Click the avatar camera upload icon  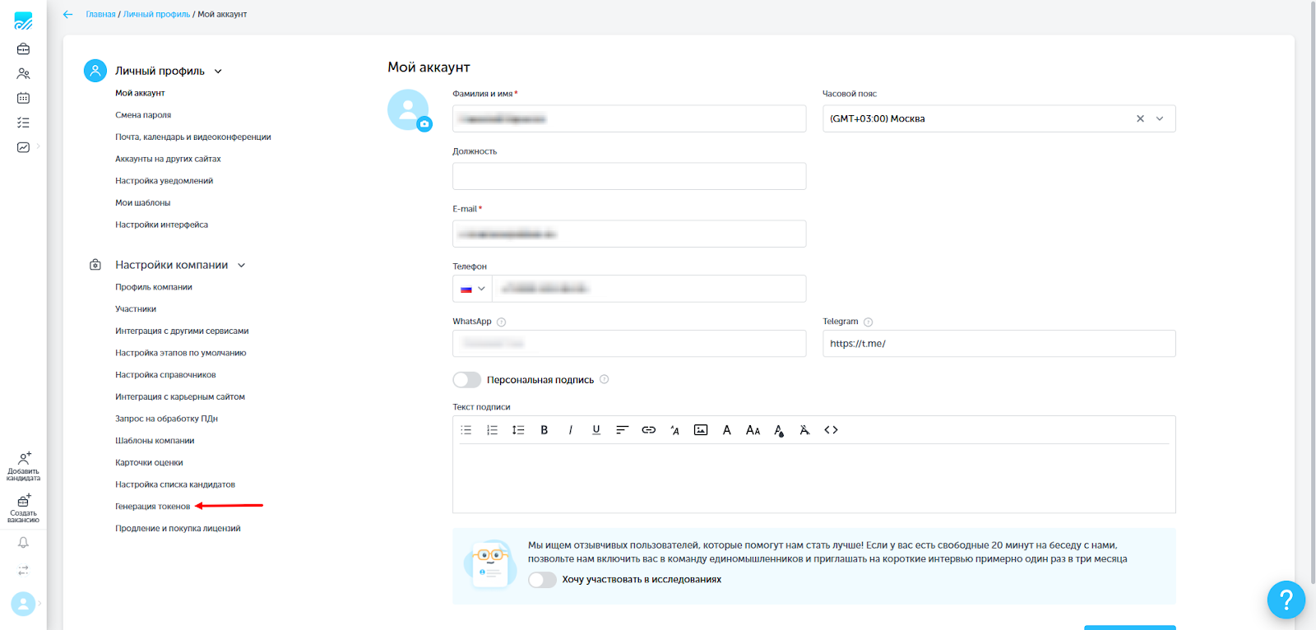(424, 124)
